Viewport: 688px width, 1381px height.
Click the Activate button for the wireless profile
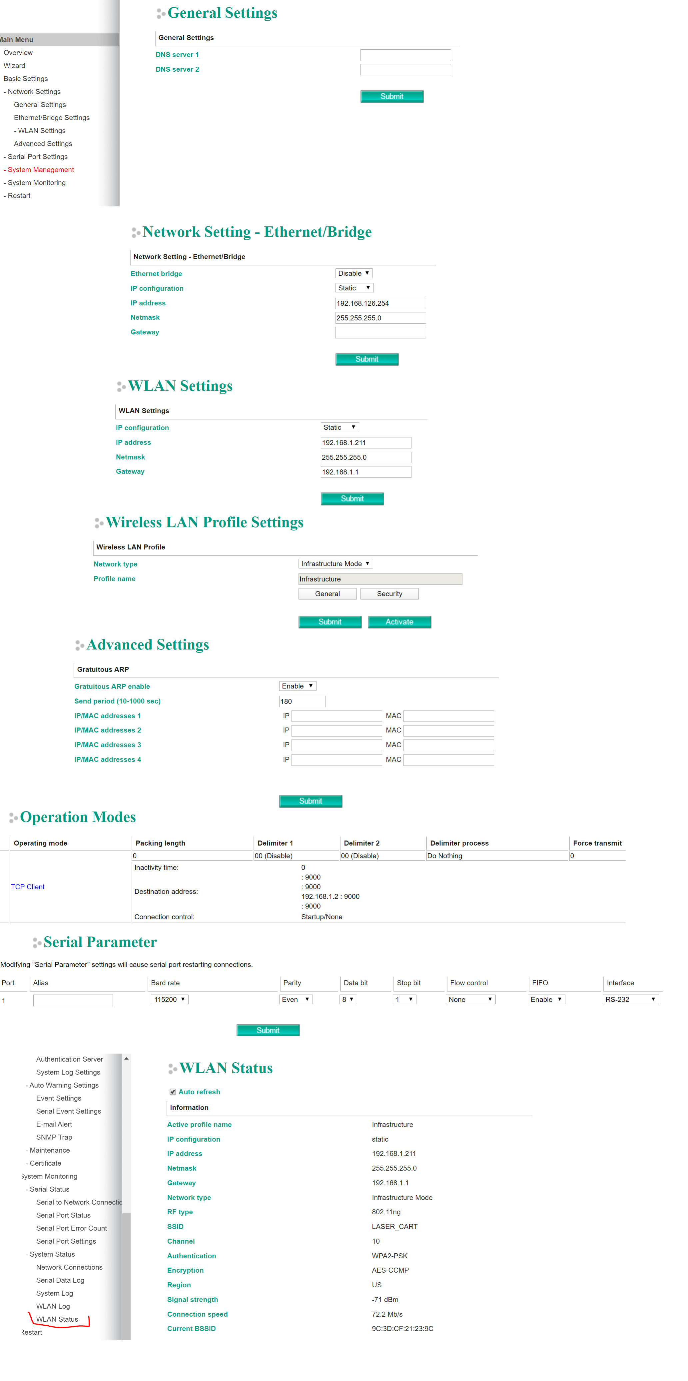pyautogui.click(x=399, y=622)
